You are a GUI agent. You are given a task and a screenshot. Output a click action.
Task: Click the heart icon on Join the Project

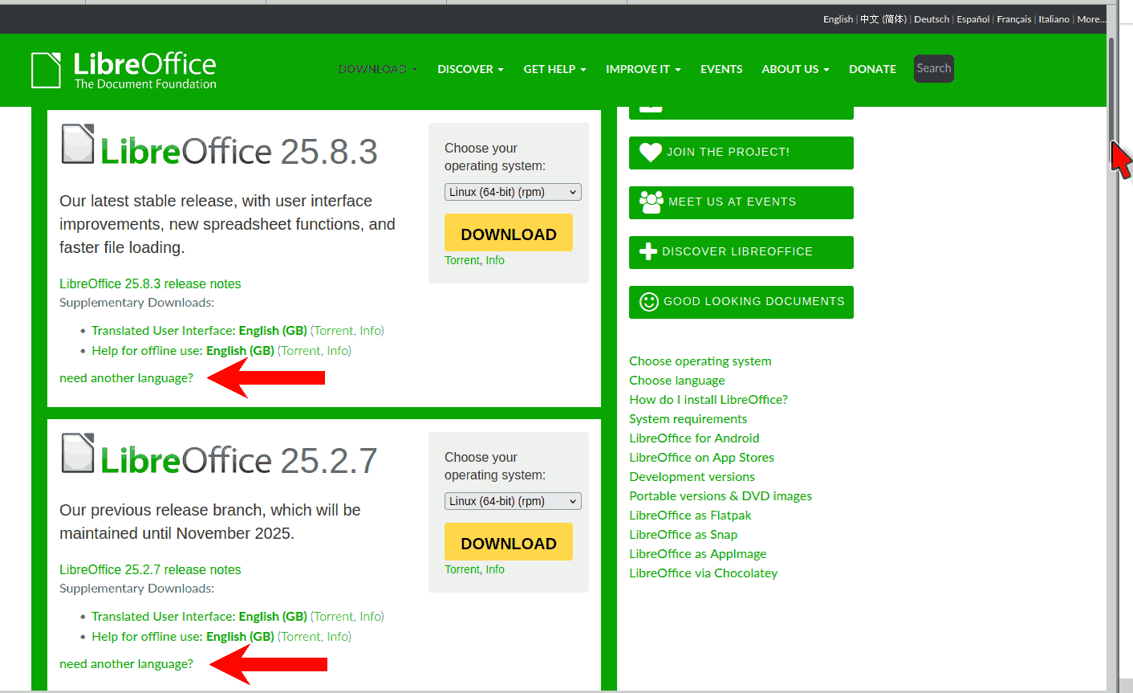point(650,152)
